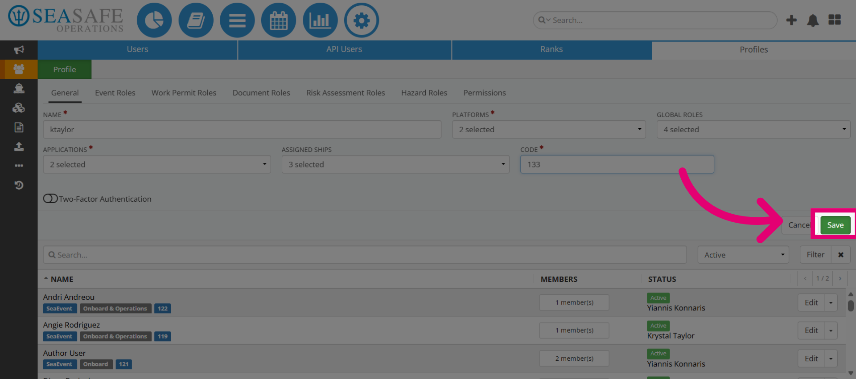Screen dimensions: 856x379
Task: Save the profile changes
Action: (x=835, y=225)
